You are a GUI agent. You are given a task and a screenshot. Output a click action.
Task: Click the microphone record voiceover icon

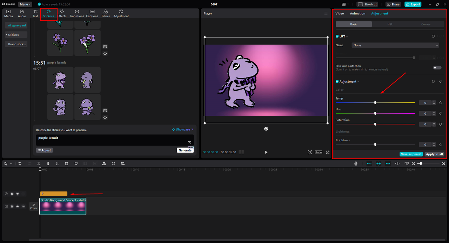356,164
